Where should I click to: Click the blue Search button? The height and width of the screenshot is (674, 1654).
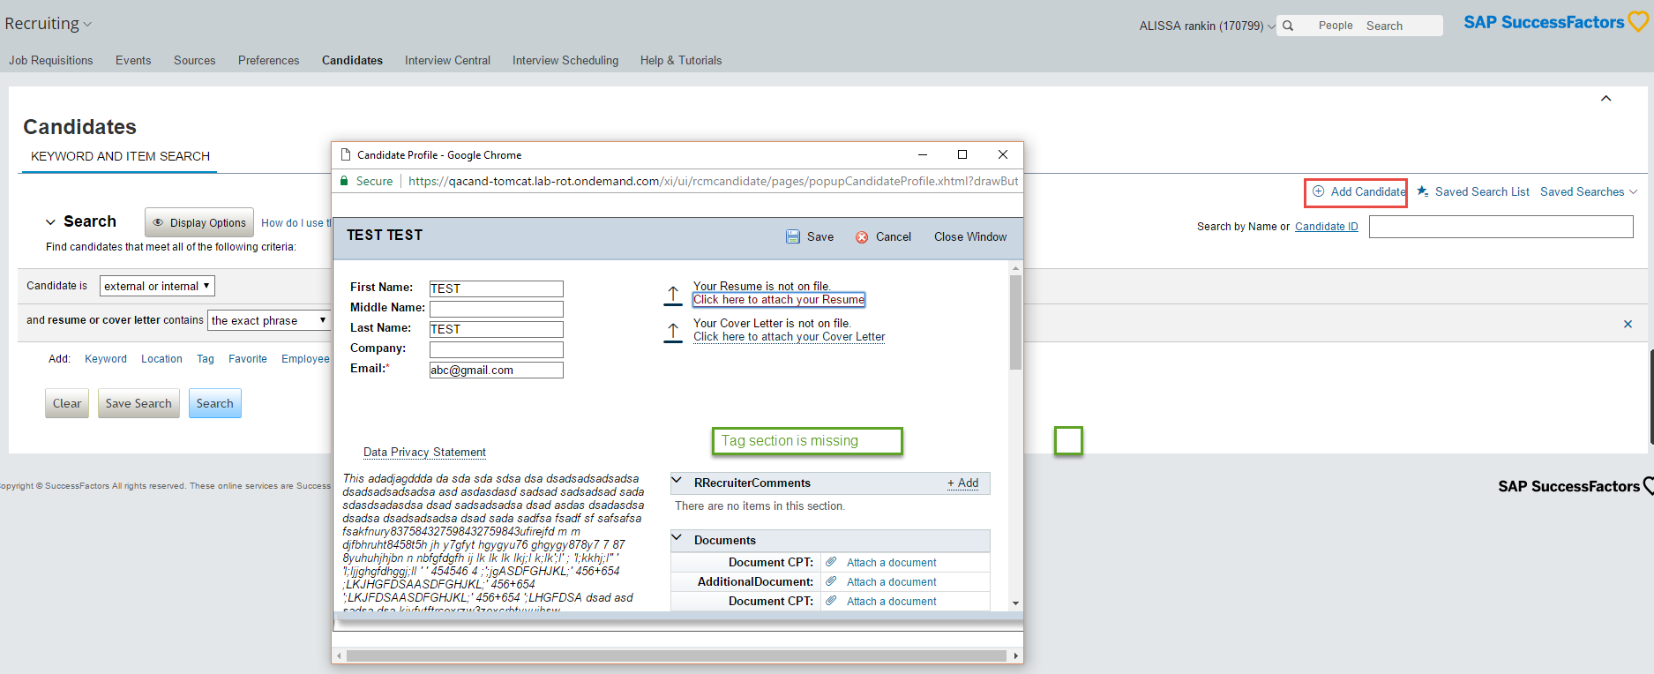pyautogui.click(x=215, y=403)
